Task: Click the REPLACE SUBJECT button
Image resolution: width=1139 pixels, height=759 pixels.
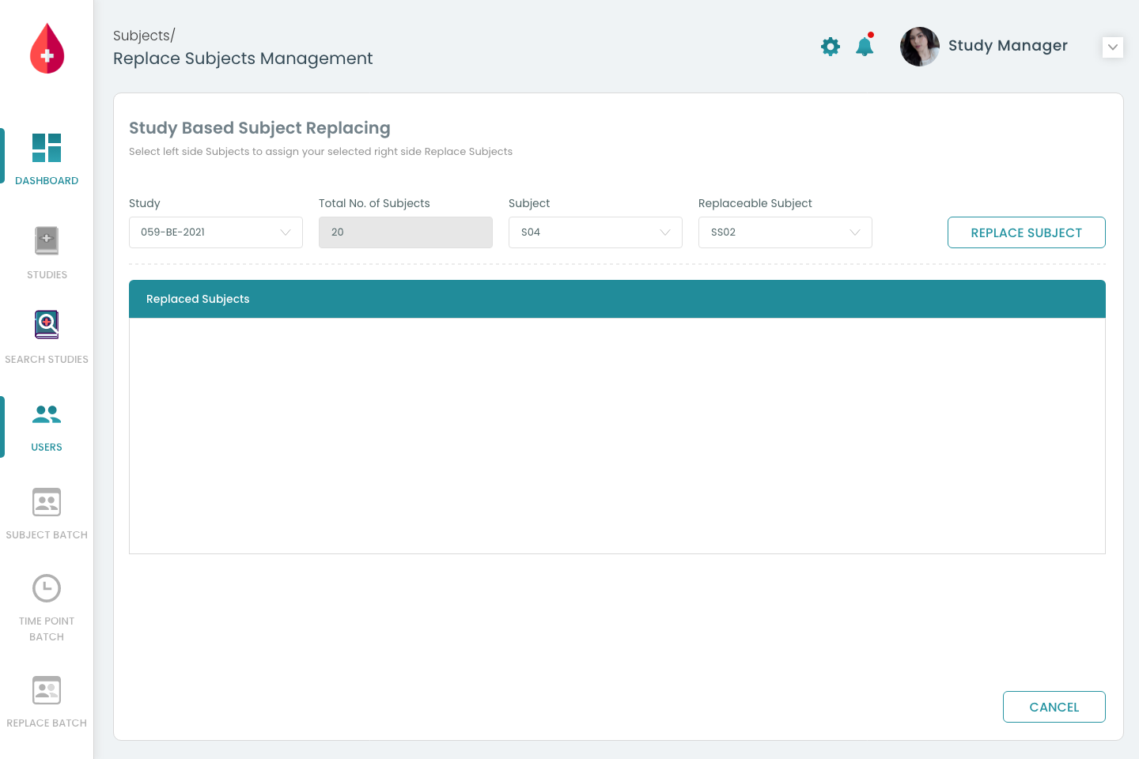Action: click(x=1027, y=232)
